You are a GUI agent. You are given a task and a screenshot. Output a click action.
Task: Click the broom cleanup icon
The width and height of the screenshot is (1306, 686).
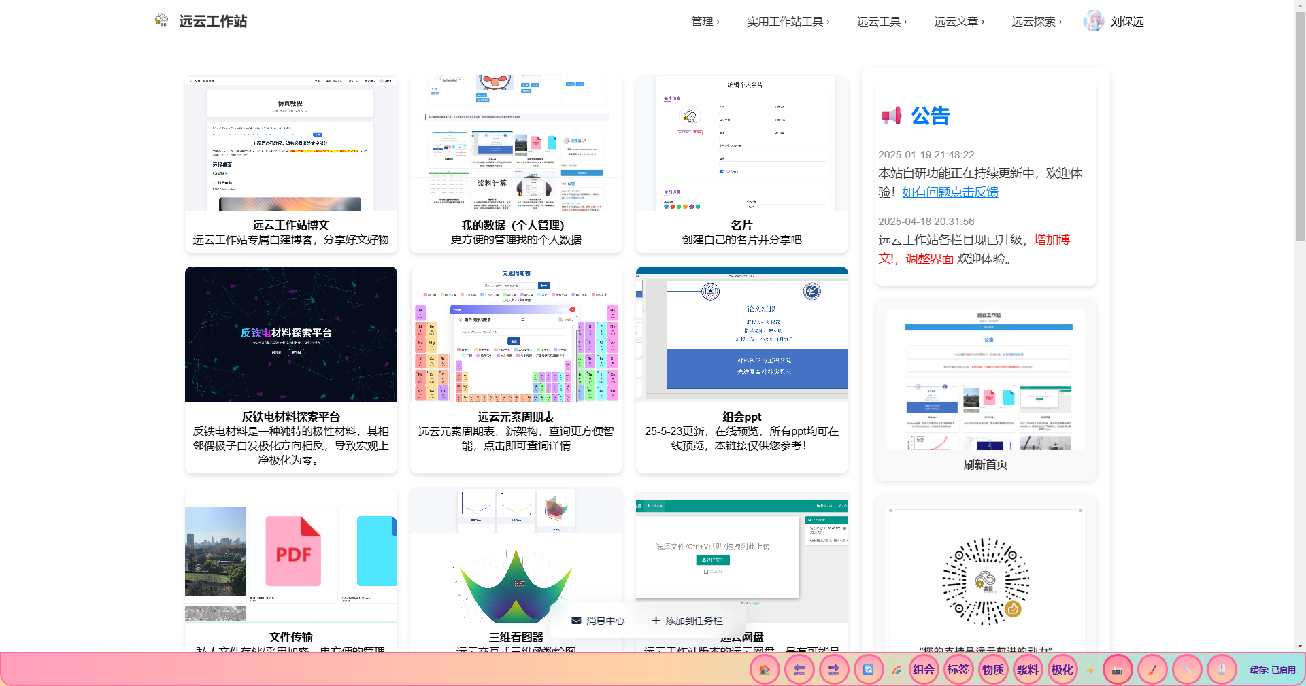click(1152, 670)
